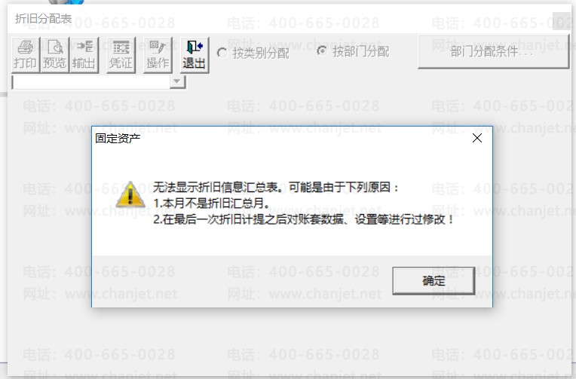Click the 1.本月不是折旧汇总月 reason line
Screen dimensions: 576x379
click(x=212, y=203)
